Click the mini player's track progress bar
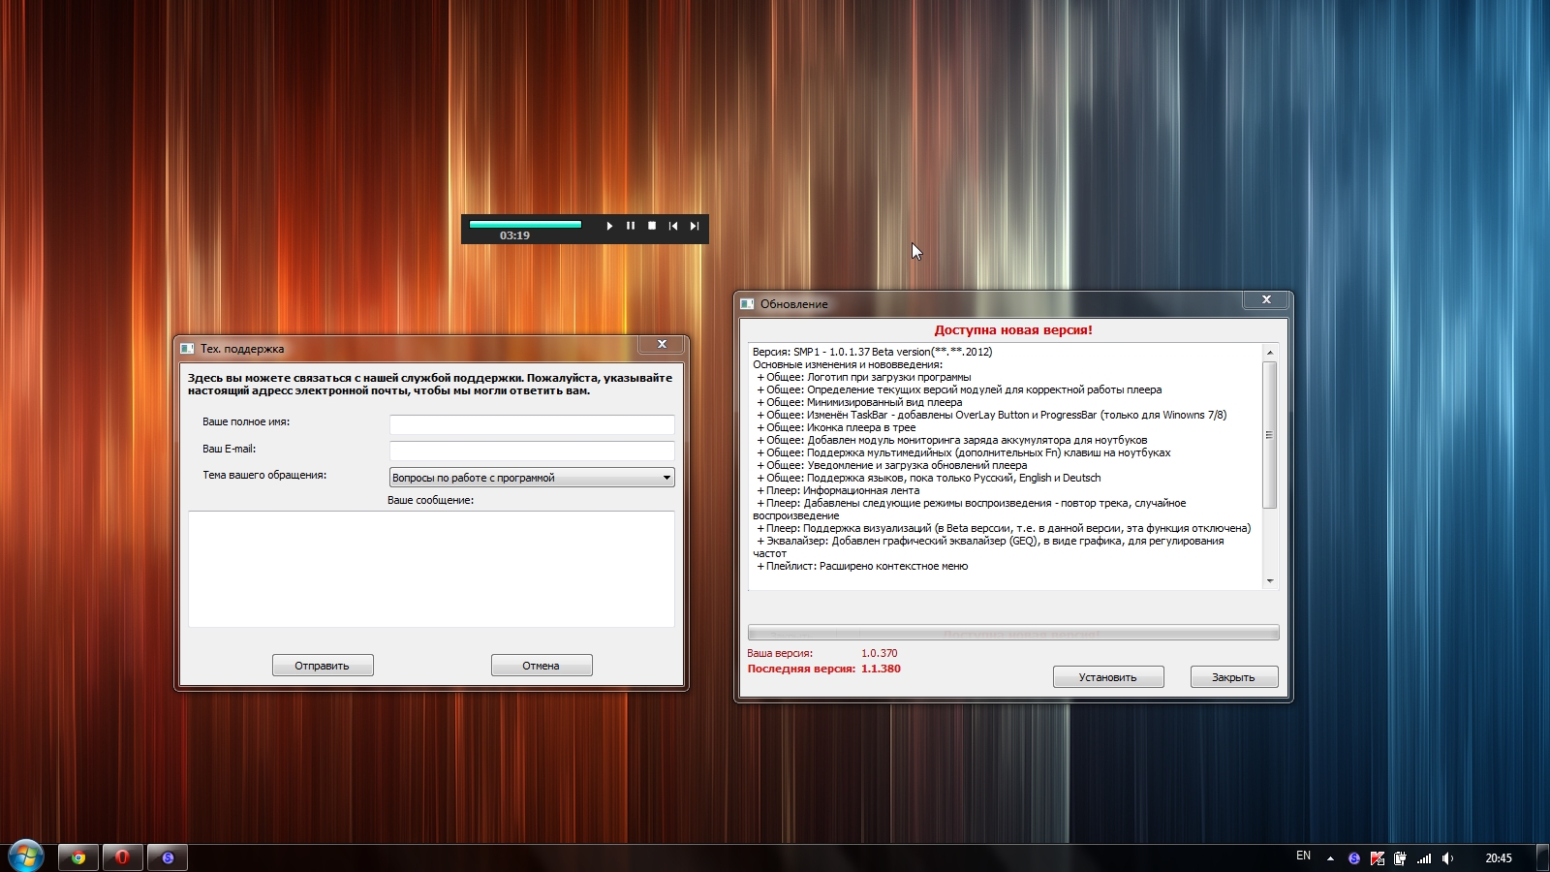The image size is (1550, 872). point(525,224)
